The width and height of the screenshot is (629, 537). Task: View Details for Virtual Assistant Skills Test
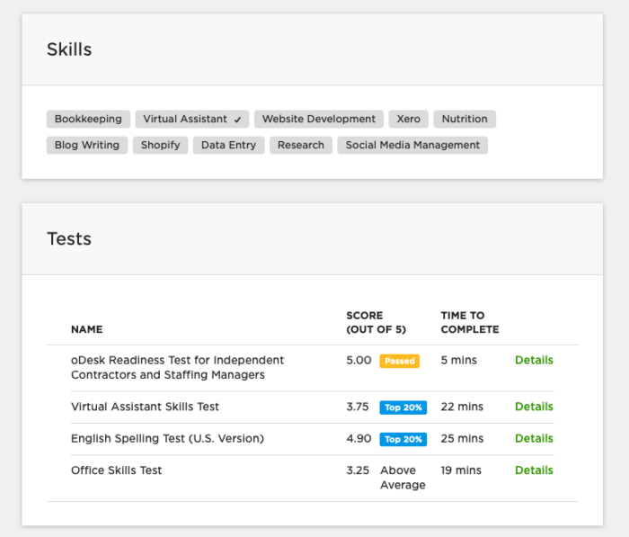pos(534,407)
